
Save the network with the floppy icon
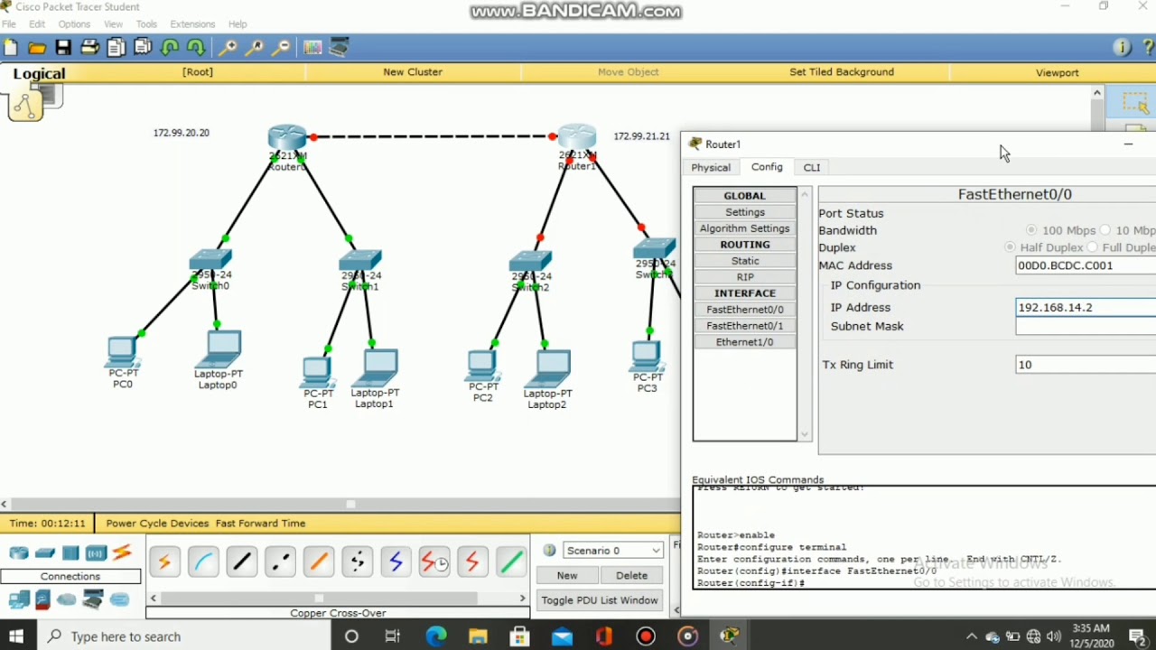[63, 48]
